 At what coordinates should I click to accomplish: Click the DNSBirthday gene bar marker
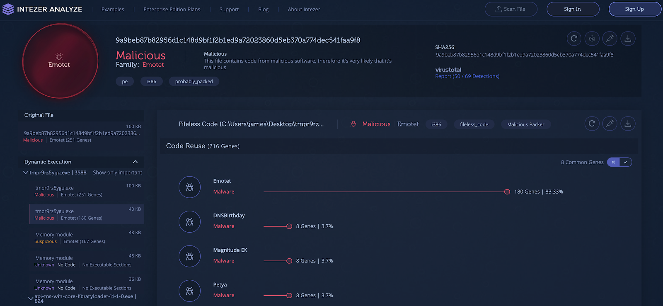tap(289, 226)
